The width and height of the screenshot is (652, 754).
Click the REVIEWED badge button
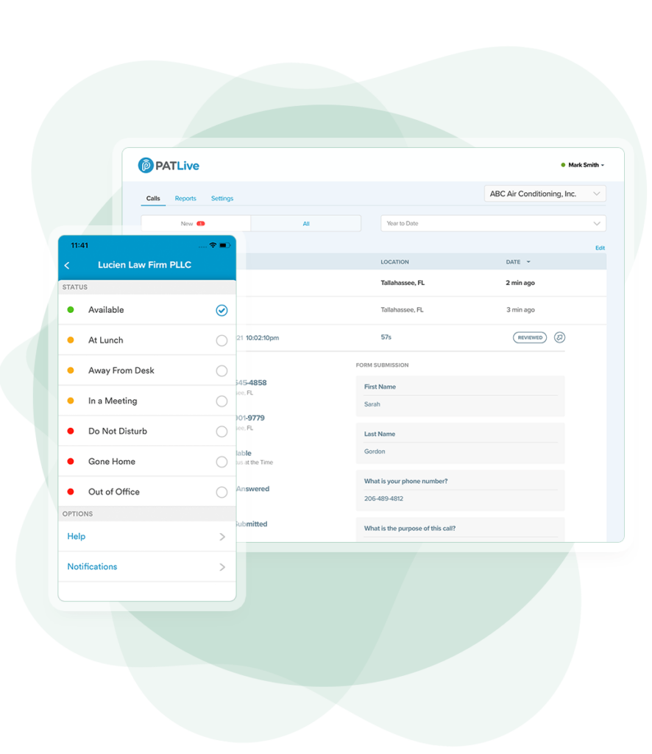(x=530, y=337)
